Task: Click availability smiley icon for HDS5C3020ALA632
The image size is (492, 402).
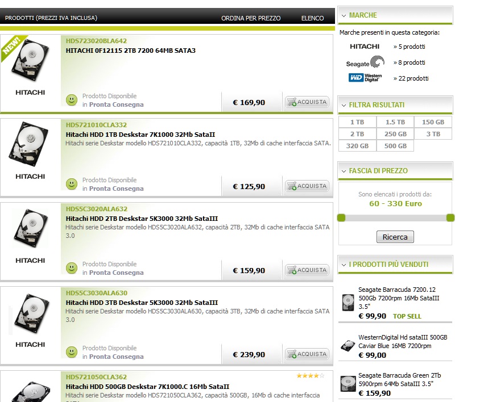Action: [x=72, y=268]
